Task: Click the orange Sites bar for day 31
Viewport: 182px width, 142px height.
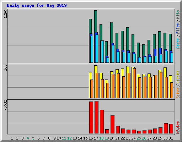Action: click(172, 90)
